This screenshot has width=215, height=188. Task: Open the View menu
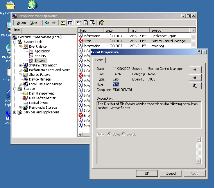coord(34,23)
